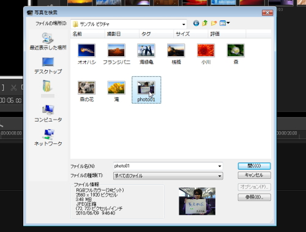This screenshot has width=306, height=232.
Task: Click the 開く(O) button
Action: pyautogui.click(x=254, y=166)
